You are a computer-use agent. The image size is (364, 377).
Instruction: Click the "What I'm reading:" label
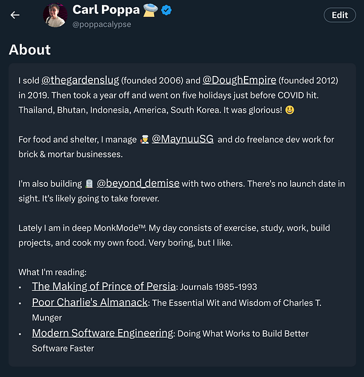pyautogui.click(x=53, y=272)
